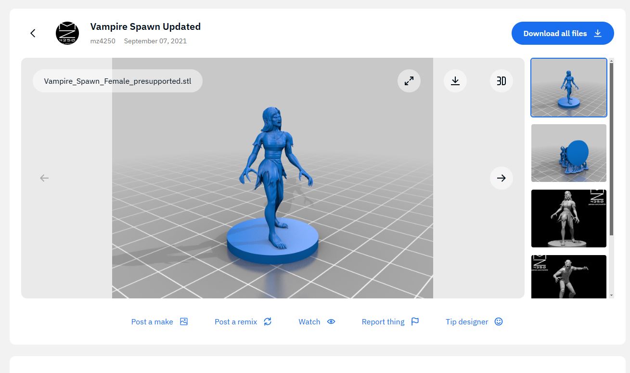Open the mz4250 designer avatar

tap(67, 33)
